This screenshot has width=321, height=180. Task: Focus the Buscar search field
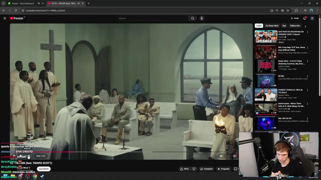(x=152, y=18)
